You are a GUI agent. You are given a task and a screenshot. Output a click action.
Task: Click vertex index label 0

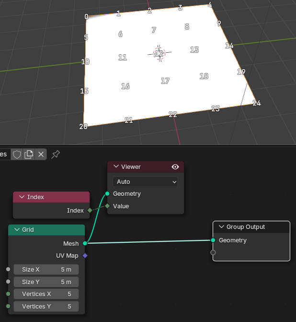(86, 17)
